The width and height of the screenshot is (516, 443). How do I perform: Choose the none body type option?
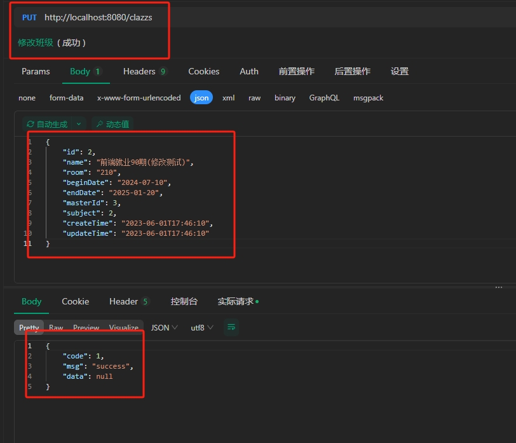(27, 98)
